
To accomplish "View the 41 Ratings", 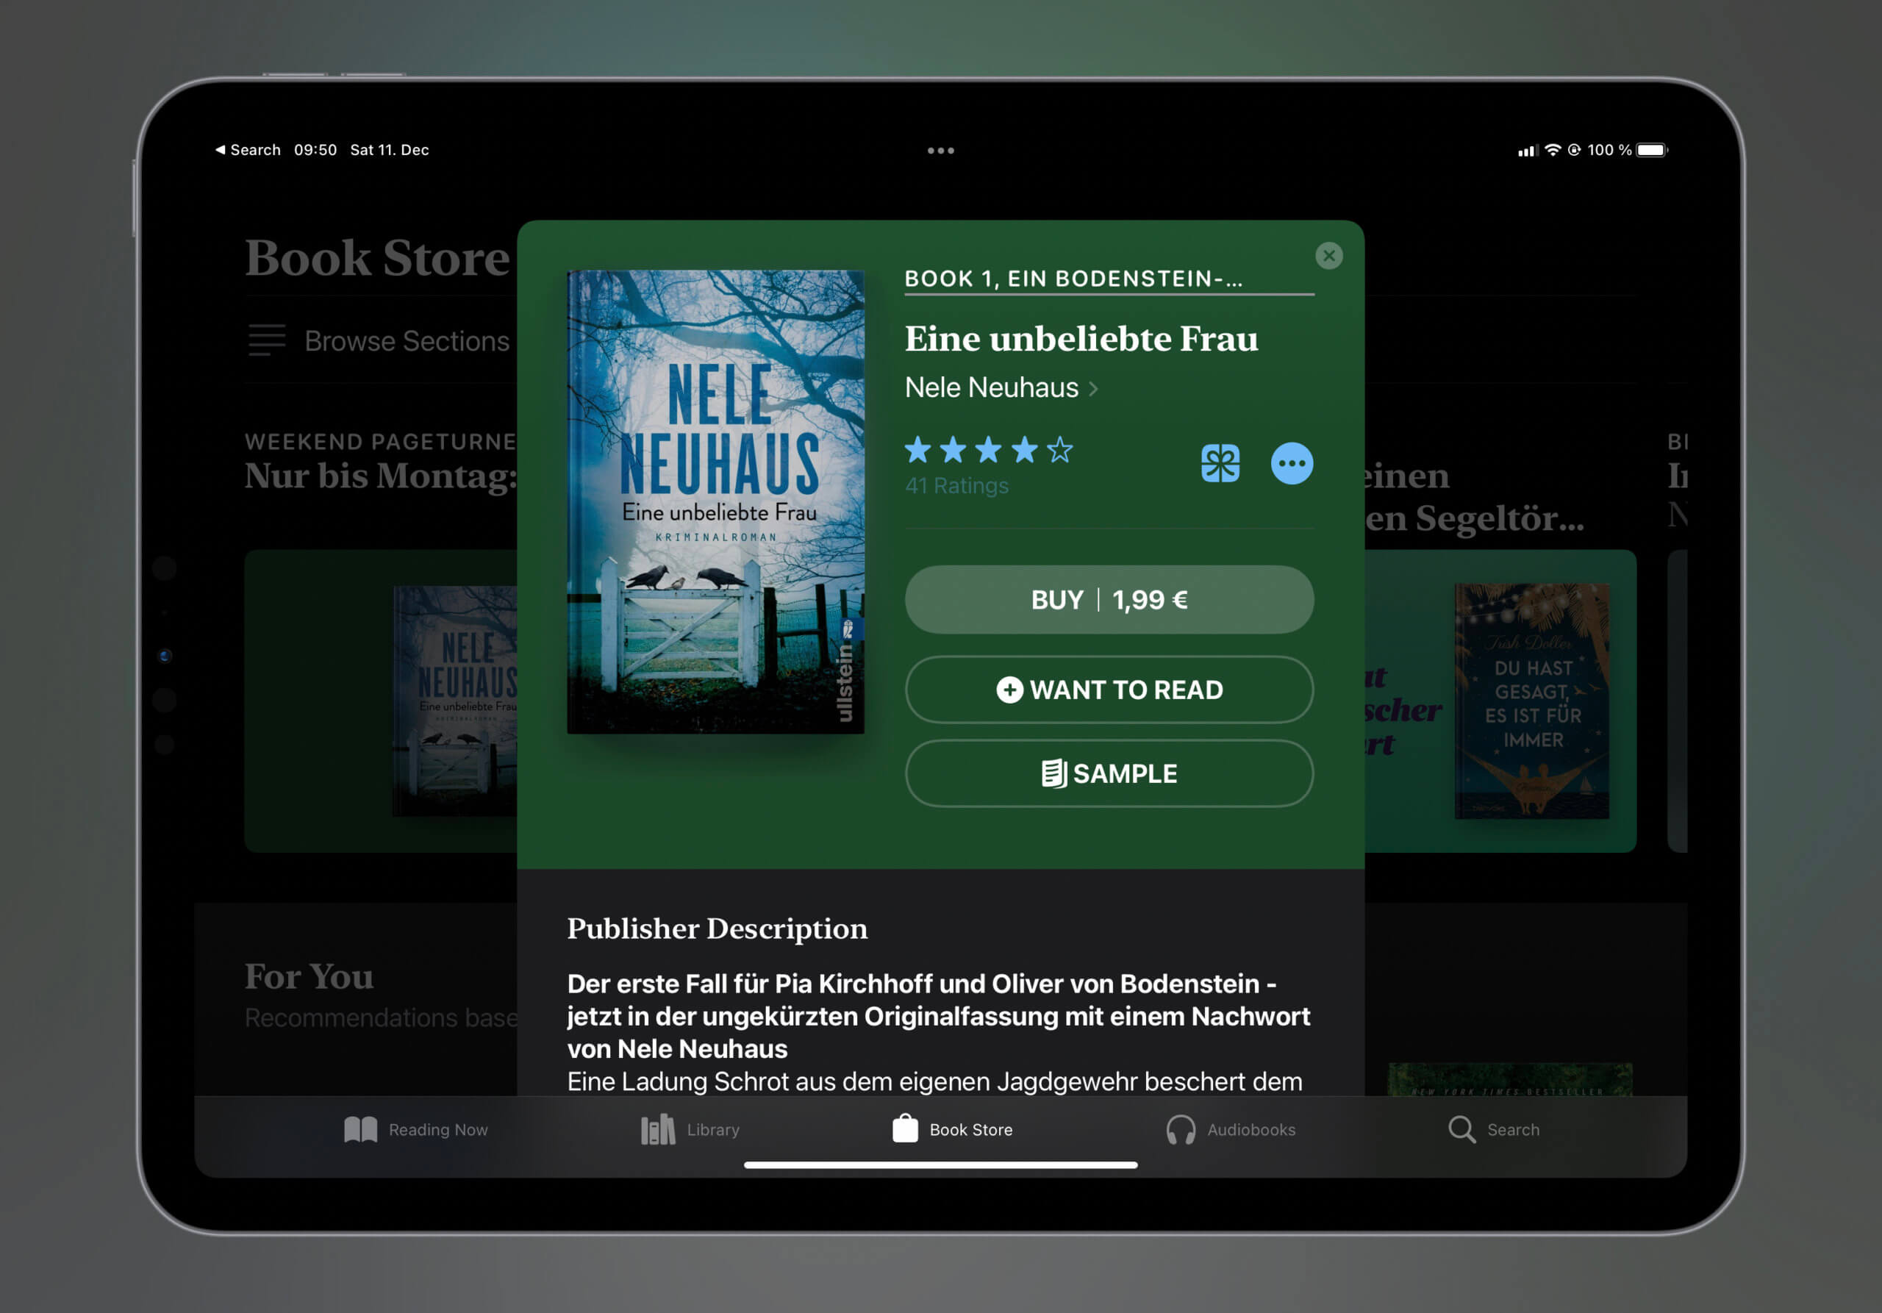I will tap(956, 485).
